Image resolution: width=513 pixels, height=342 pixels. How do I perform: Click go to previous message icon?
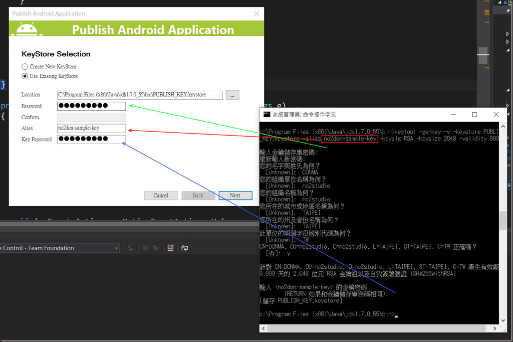[x=145, y=248]
